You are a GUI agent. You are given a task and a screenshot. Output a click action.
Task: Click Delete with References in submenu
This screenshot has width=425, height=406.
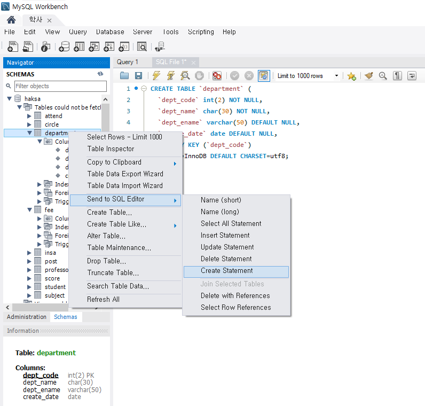(x=236, y=295)
